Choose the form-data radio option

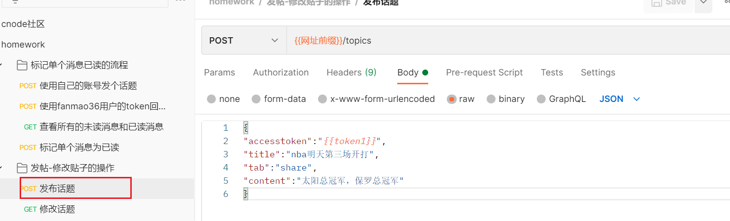(x=256, y=99)
